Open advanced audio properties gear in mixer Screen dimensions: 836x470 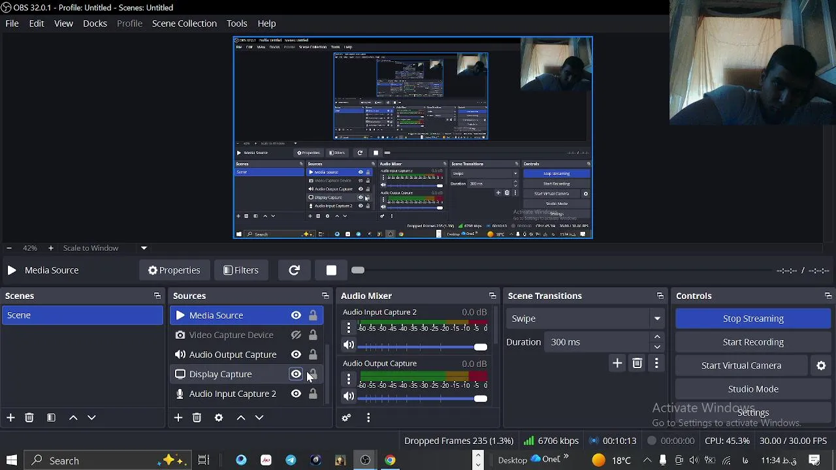coord(347,418)
